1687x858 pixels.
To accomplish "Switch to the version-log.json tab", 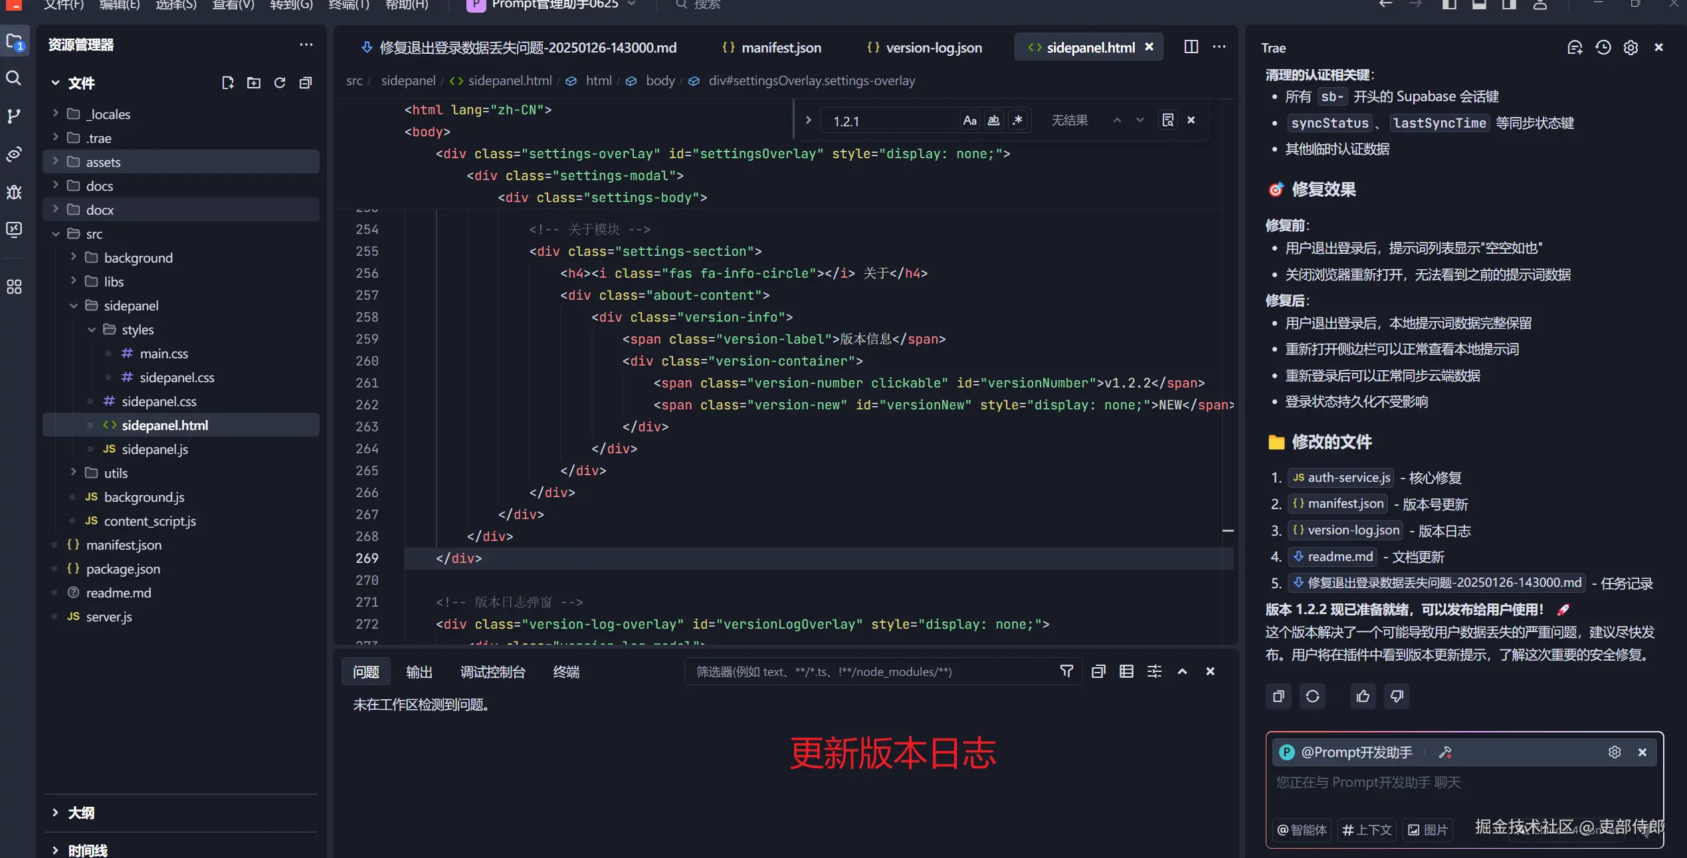I will [x=933, y=48].
